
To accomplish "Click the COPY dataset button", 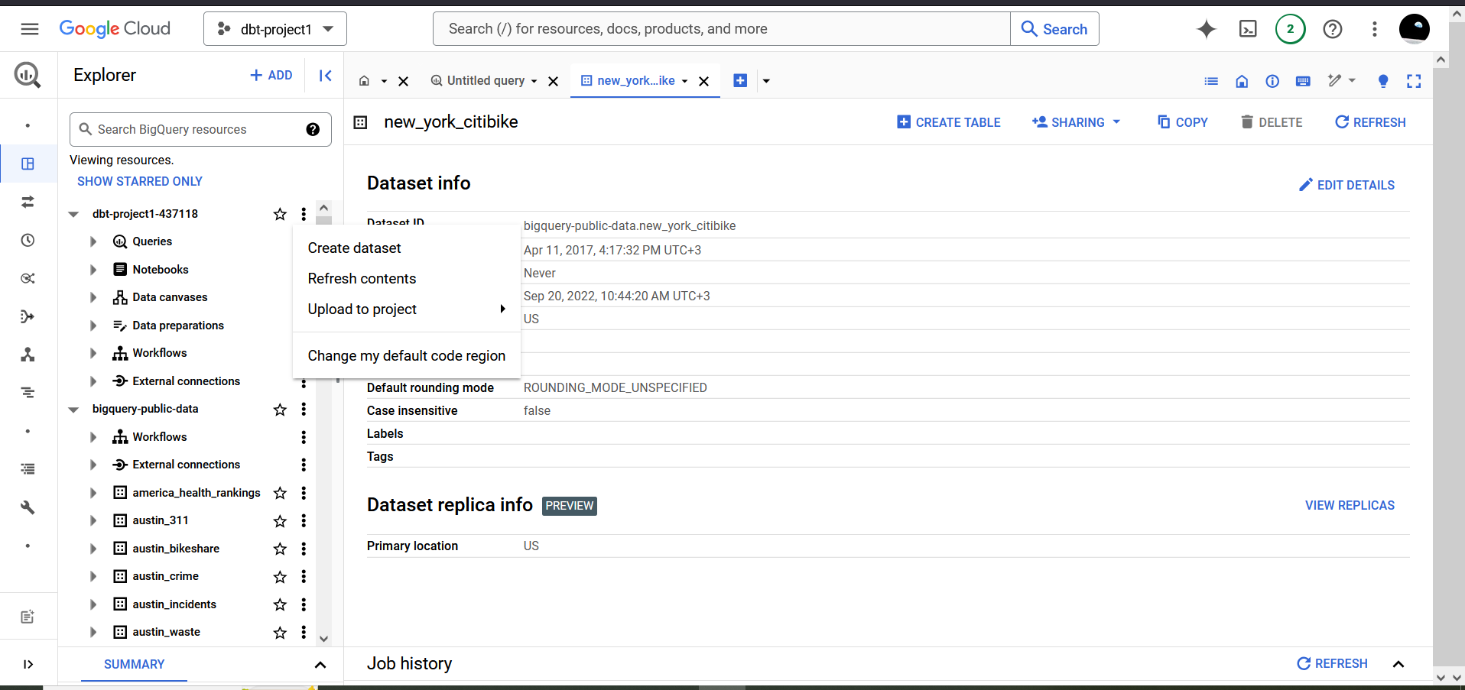I will pos(1183,122).
